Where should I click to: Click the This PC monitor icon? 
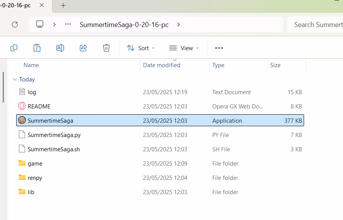[x=40, y=24]
